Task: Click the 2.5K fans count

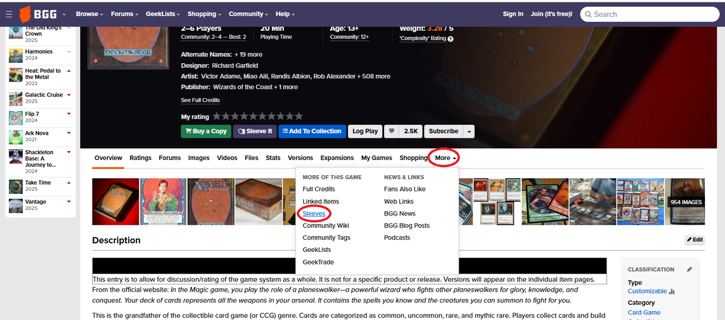Action: pyautogui.click(x=411, y=131)
